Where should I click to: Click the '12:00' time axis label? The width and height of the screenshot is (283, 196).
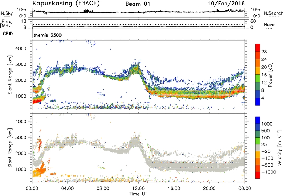pos(138,189)
